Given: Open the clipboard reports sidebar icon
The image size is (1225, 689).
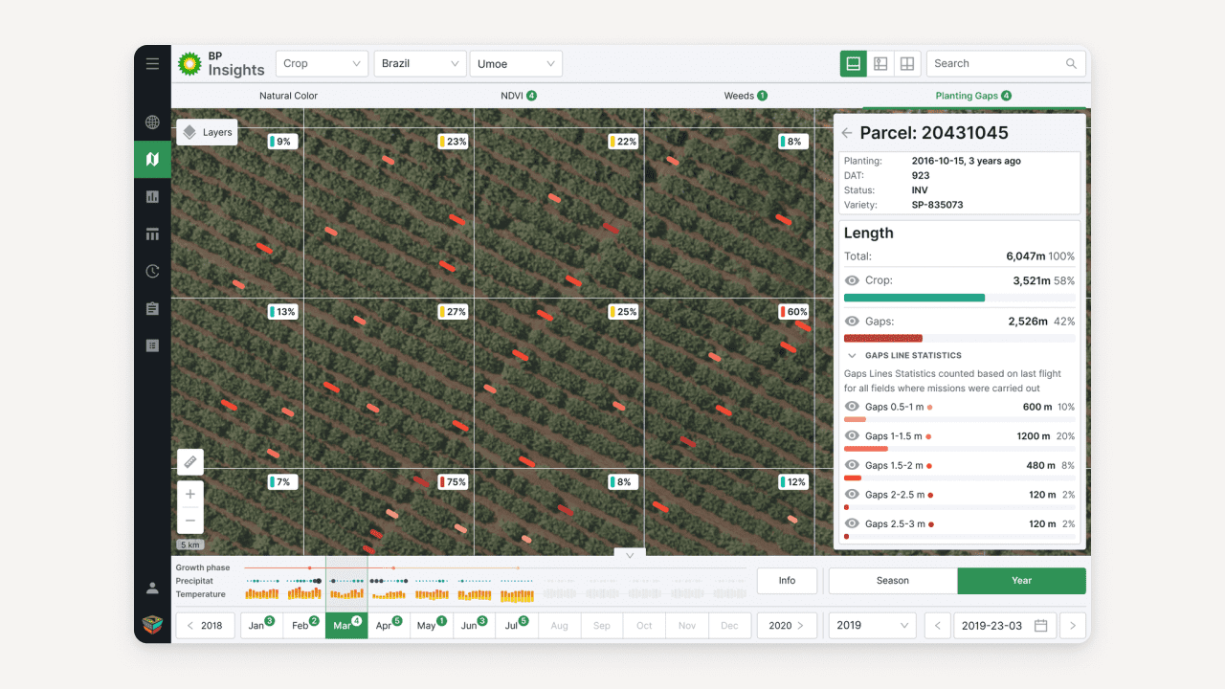Looking at the screenshot, I should click(x=152, y=309).
